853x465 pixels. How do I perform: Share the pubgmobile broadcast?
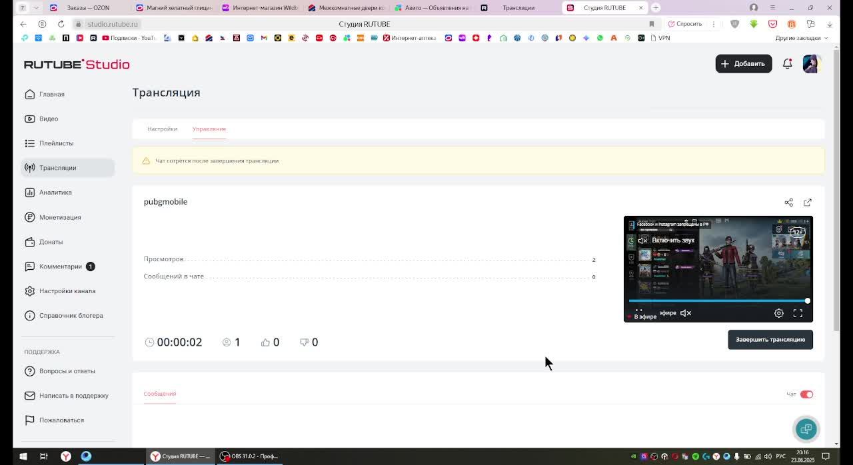[x=788, y=203]
